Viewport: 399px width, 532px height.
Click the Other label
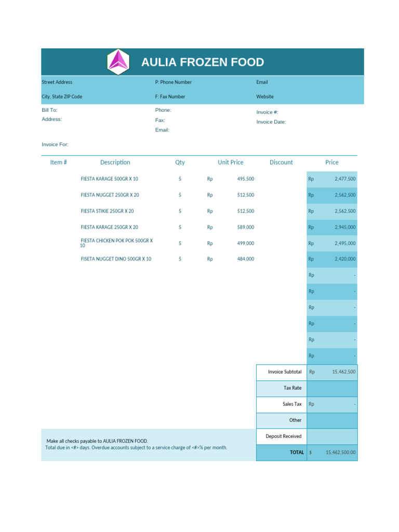coord(295,420)
